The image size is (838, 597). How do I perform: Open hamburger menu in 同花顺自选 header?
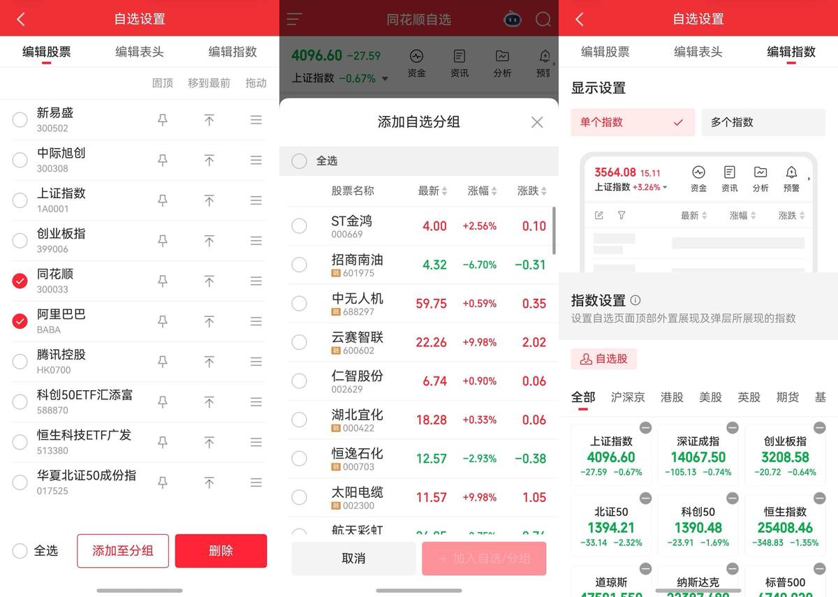[295, 20]
